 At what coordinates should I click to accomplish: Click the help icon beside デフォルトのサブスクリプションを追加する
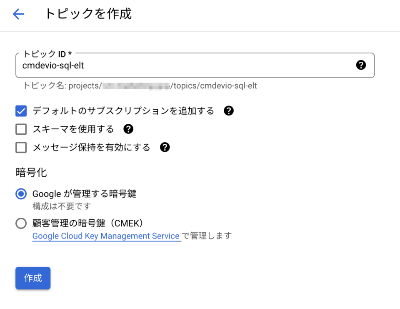click(228, 111)
